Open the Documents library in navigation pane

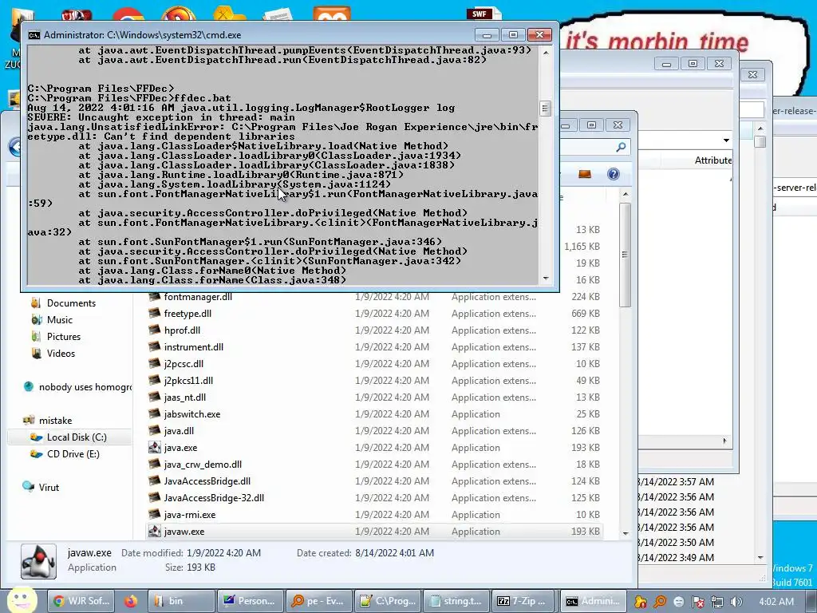pyautogui.click(x=71, y=303)
